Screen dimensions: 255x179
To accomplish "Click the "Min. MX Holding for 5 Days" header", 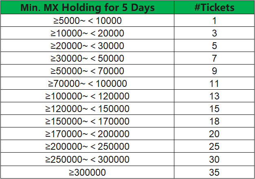I will point(87,8).
